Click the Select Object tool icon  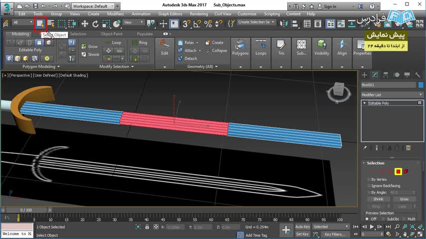(x=40, y=23)
